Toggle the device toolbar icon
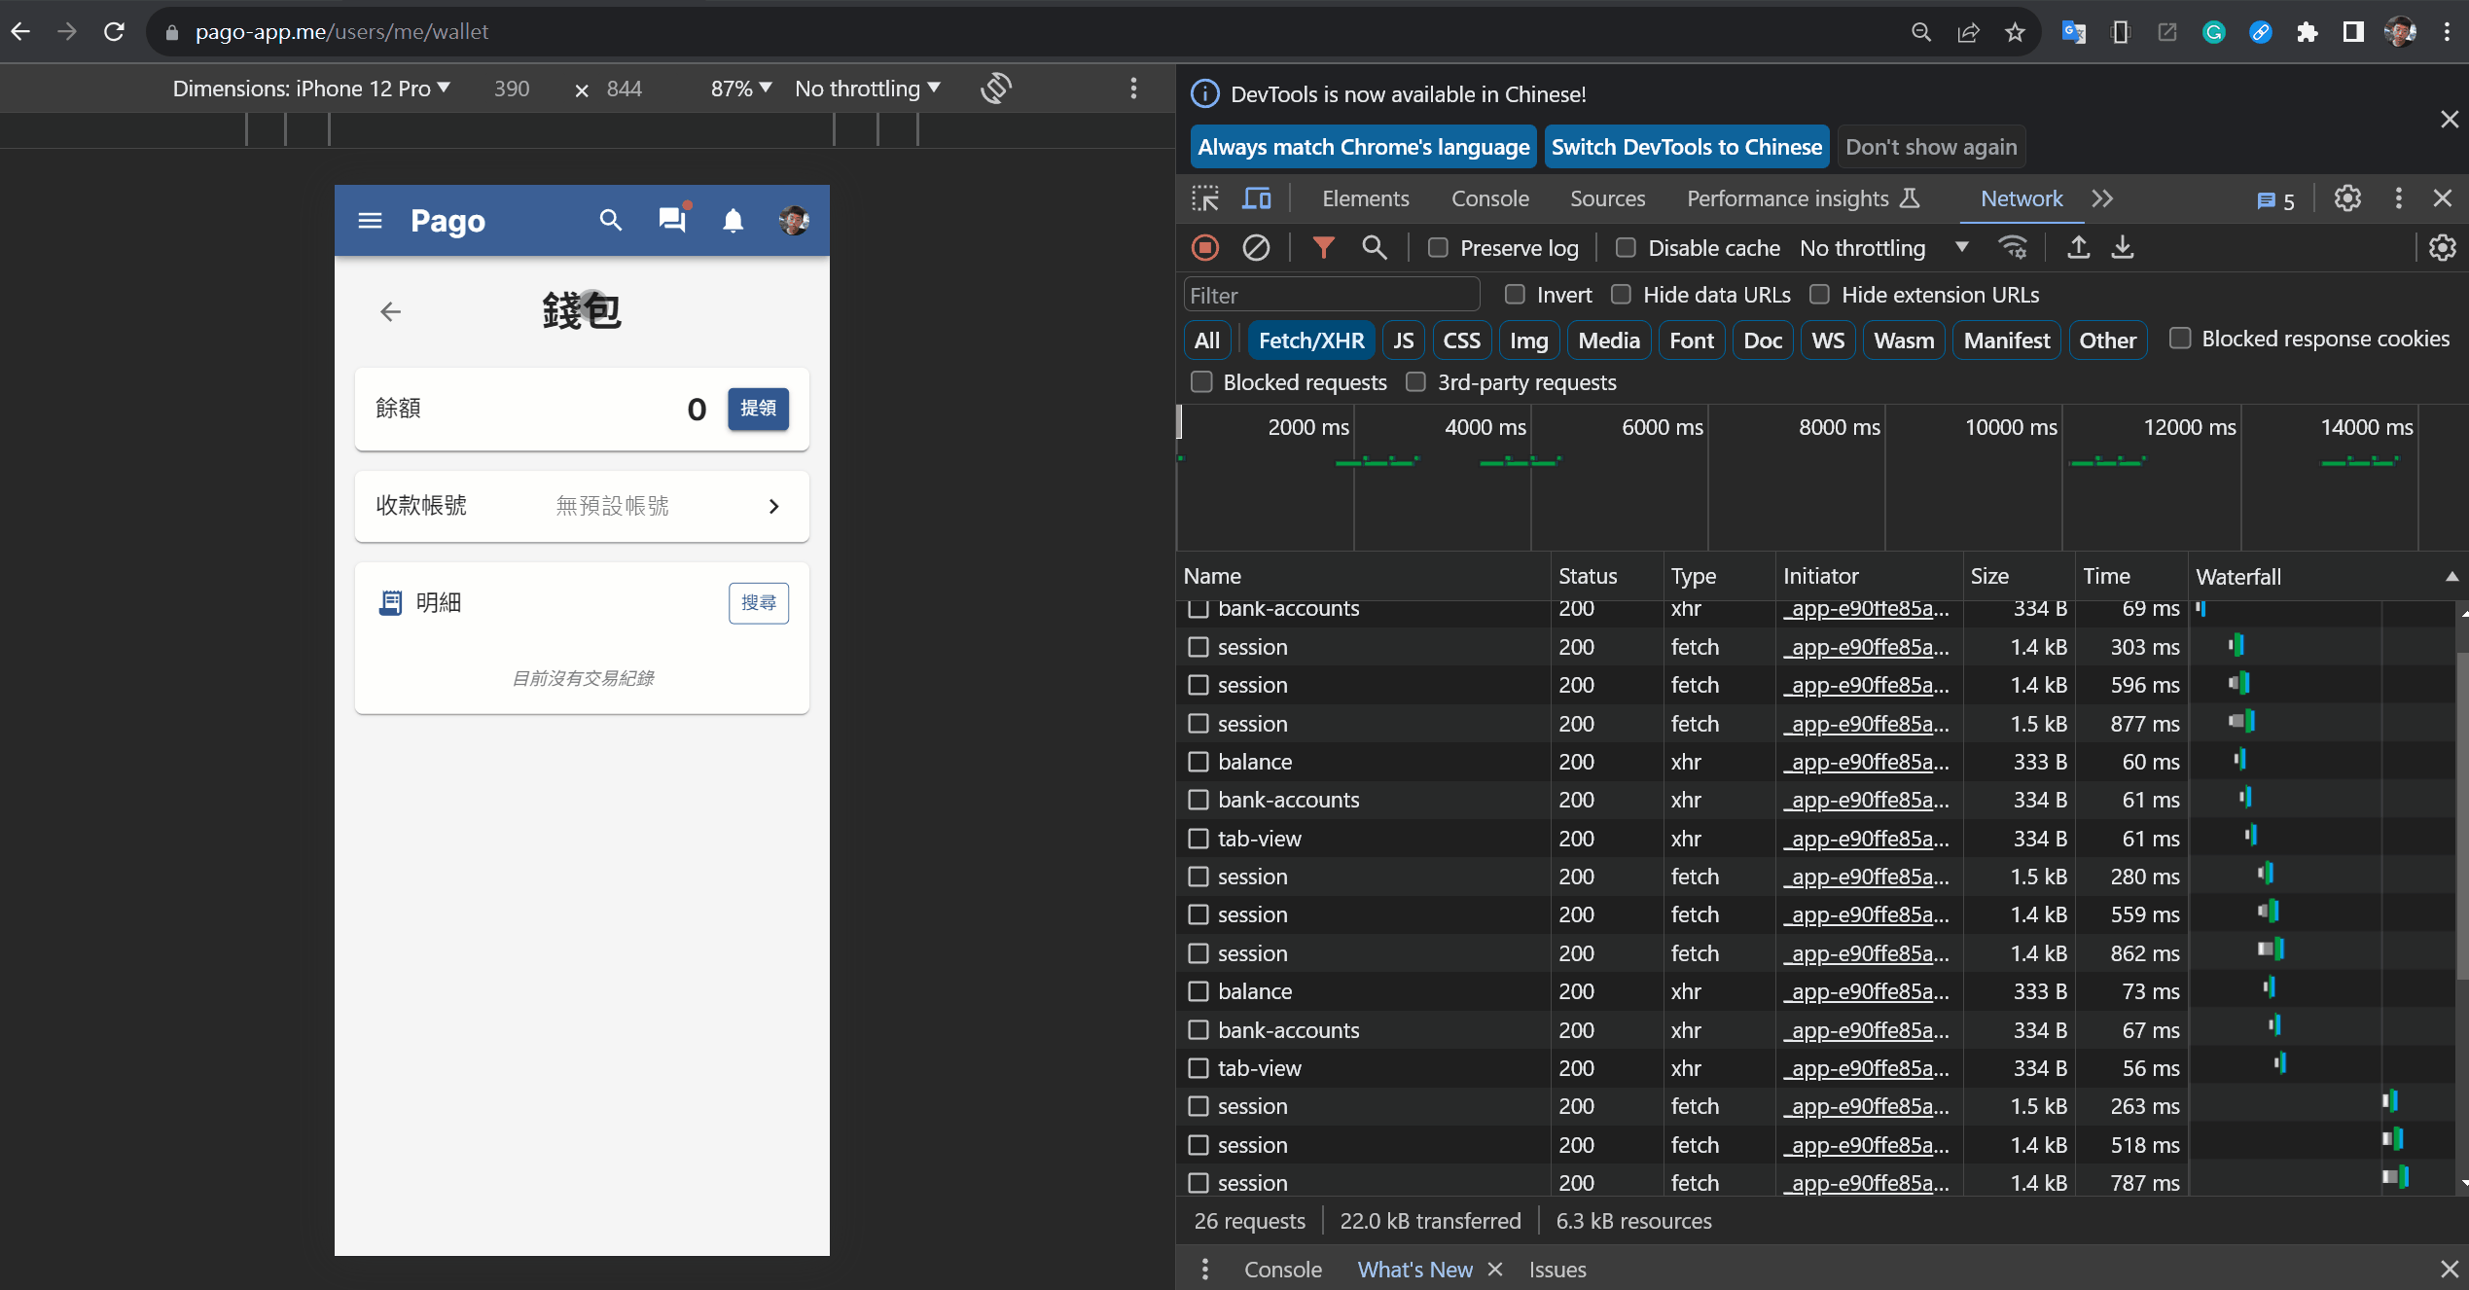 pyautogui.click(x=1257, y=198)
